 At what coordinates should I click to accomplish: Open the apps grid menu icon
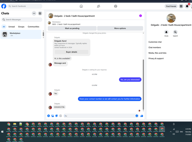[181, 6]
